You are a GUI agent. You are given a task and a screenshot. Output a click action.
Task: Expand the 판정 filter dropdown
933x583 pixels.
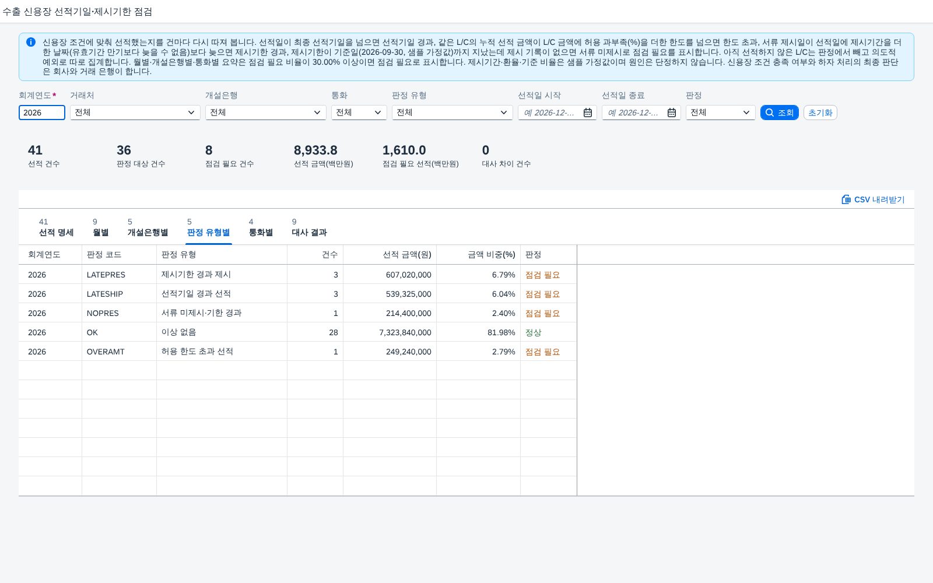[721, 113]
